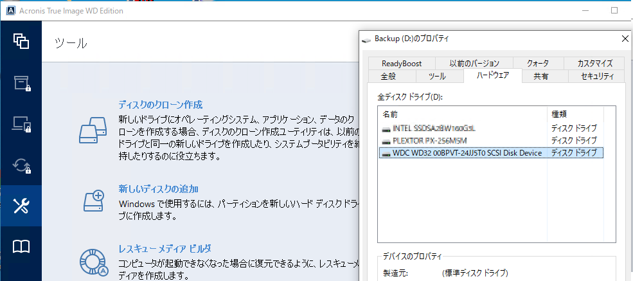
Task: Switch to the クォータ tab
Action: pos(538,64)
